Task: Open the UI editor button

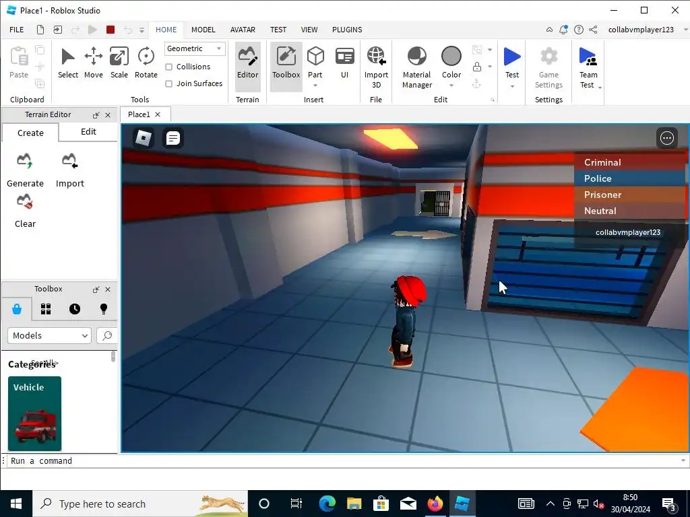Action: [x=344, y=64]
